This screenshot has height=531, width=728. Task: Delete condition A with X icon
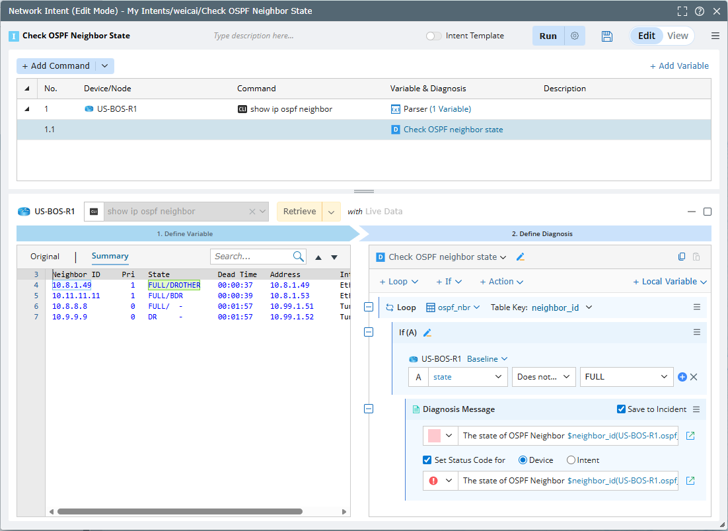click(x=694, y=377)
